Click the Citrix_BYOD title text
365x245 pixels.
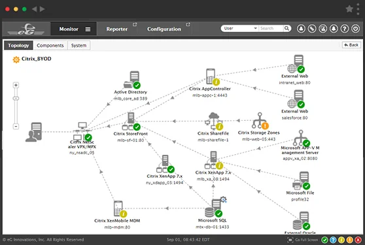(37, 59)
